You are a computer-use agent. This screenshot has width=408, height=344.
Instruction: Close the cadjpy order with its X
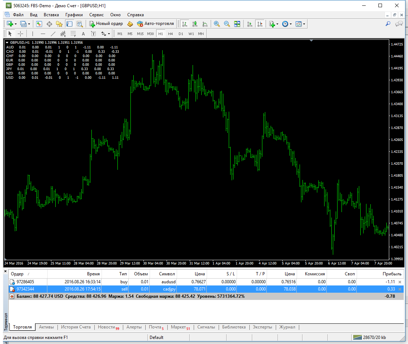(x=400, y=289)
